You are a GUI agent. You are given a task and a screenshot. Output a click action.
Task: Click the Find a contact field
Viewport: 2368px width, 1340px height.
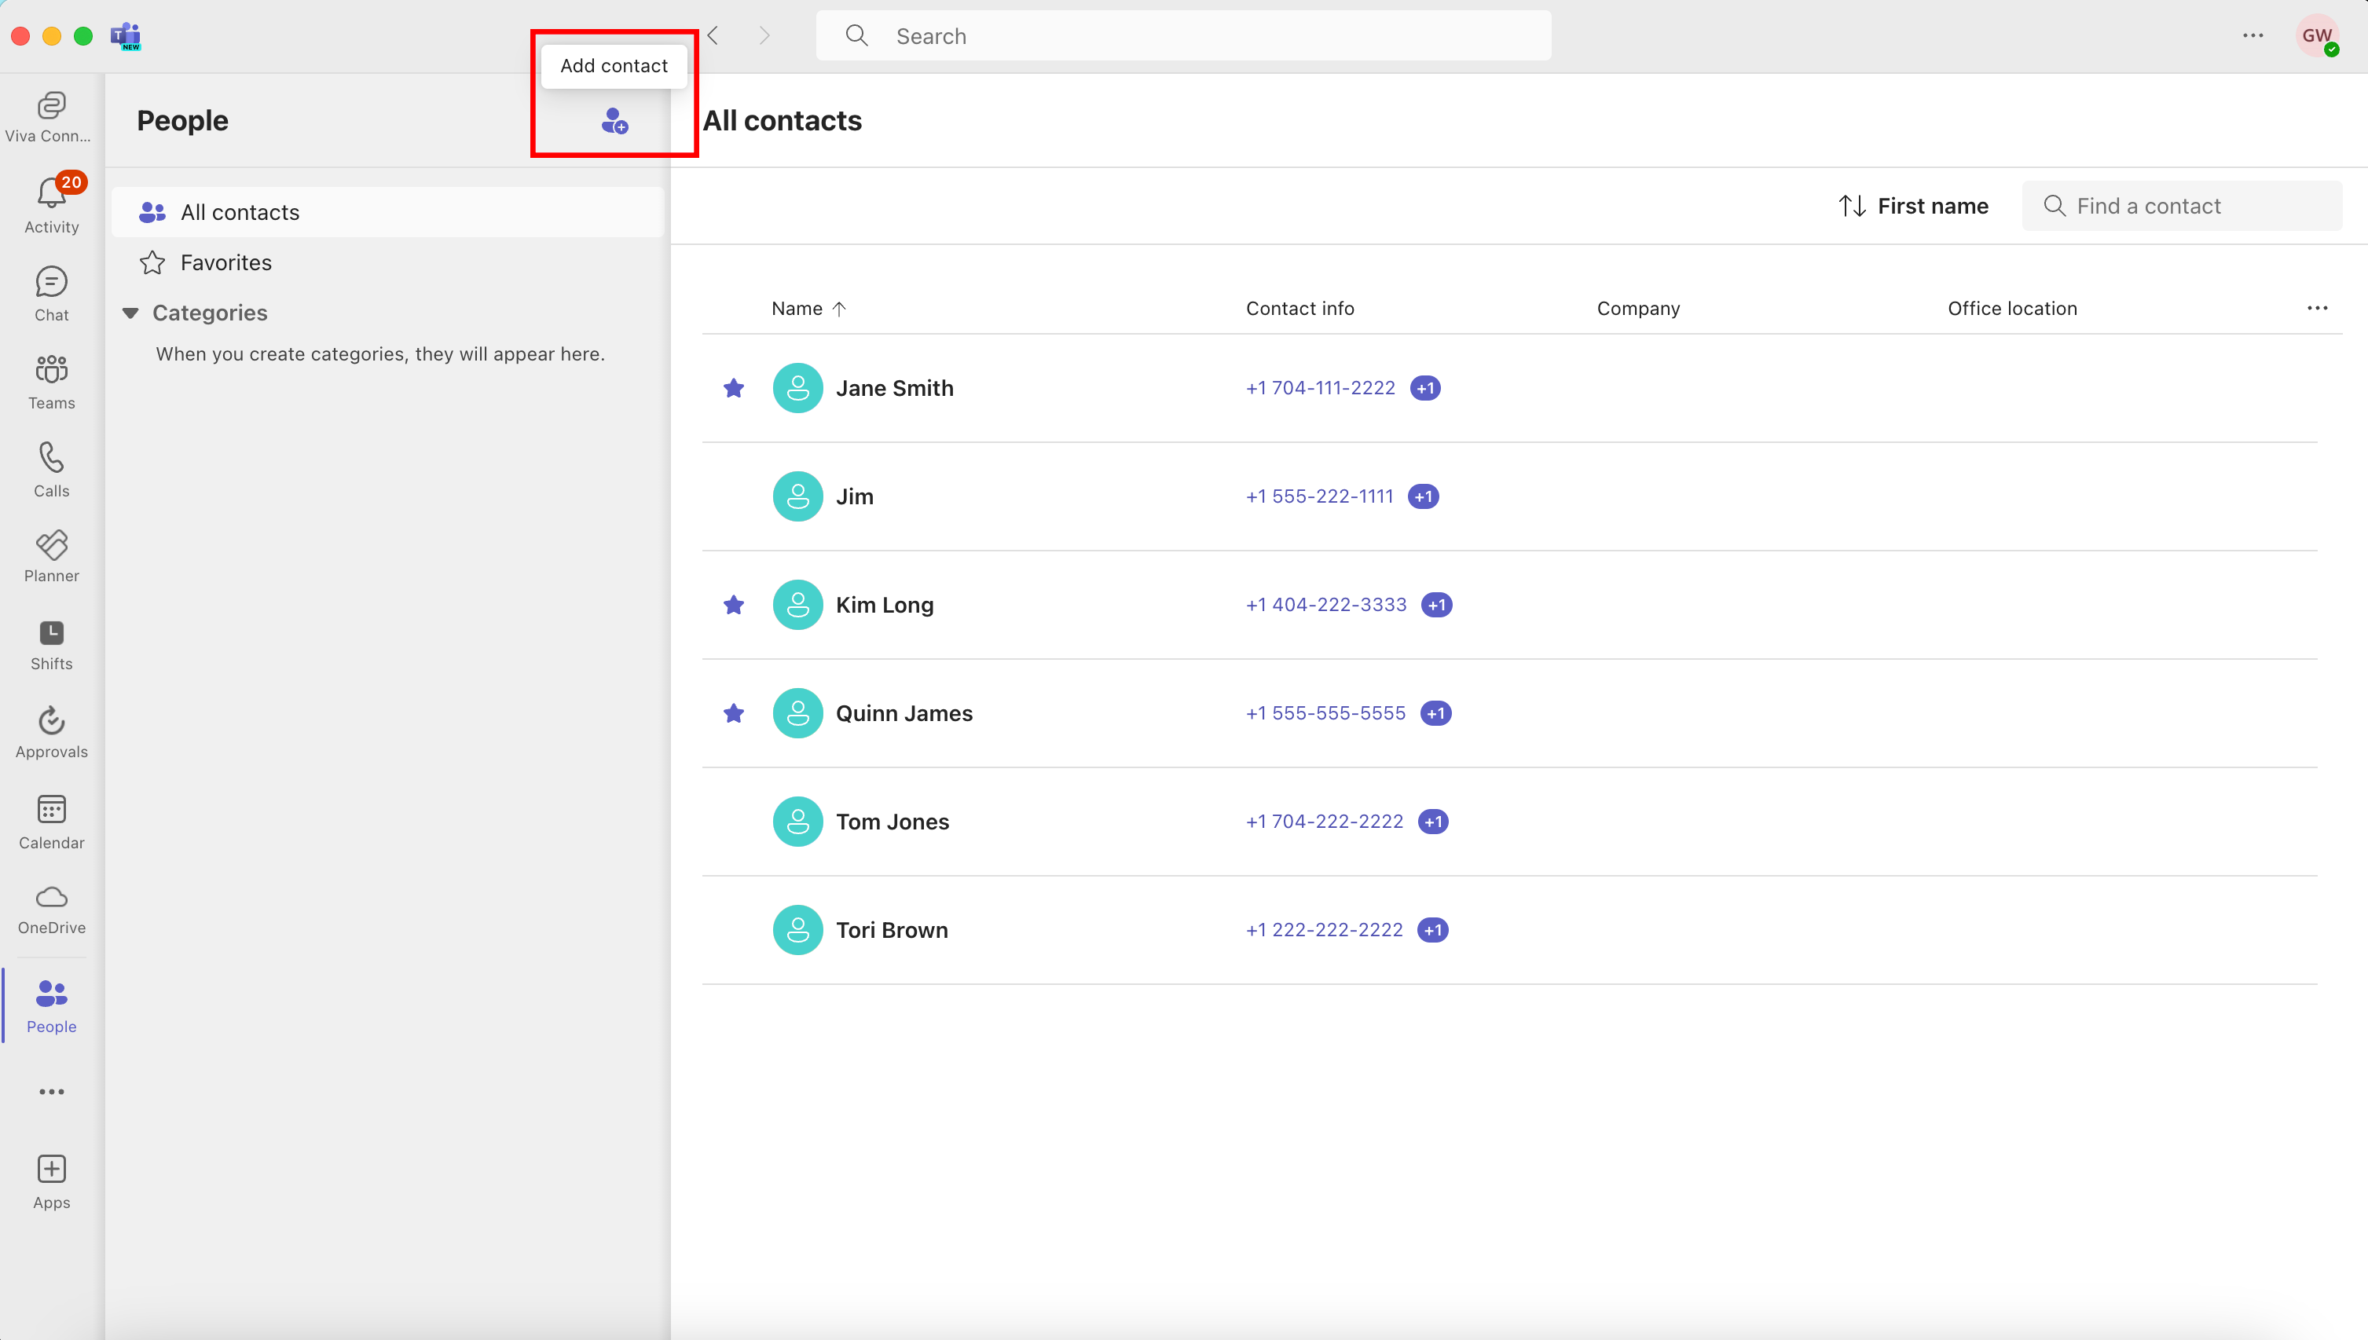click(2182, 206)
